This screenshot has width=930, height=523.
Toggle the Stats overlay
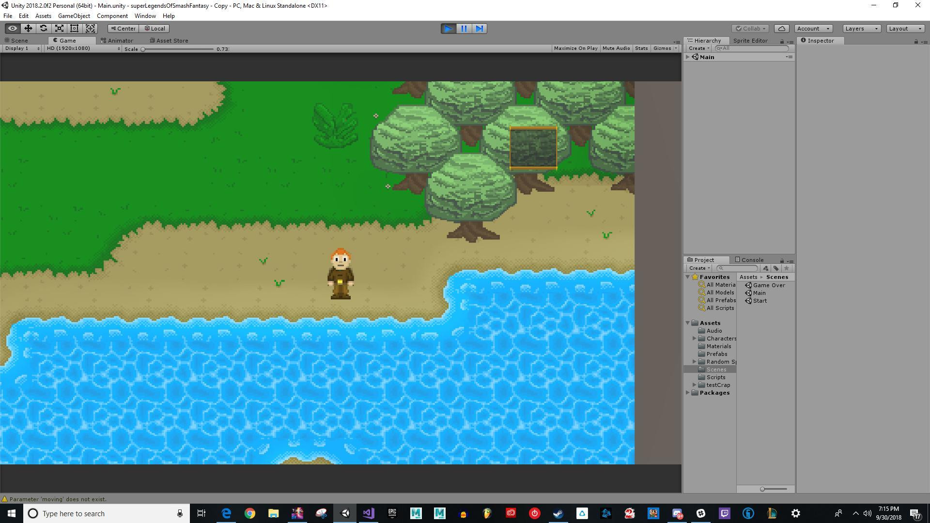pyautogui.click(x=641, y=48)
